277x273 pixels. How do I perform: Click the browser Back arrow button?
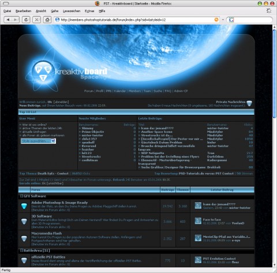coord(8,20)
